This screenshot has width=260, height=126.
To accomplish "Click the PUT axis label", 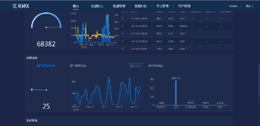I will pyautogui.click(x=220, y=107).
